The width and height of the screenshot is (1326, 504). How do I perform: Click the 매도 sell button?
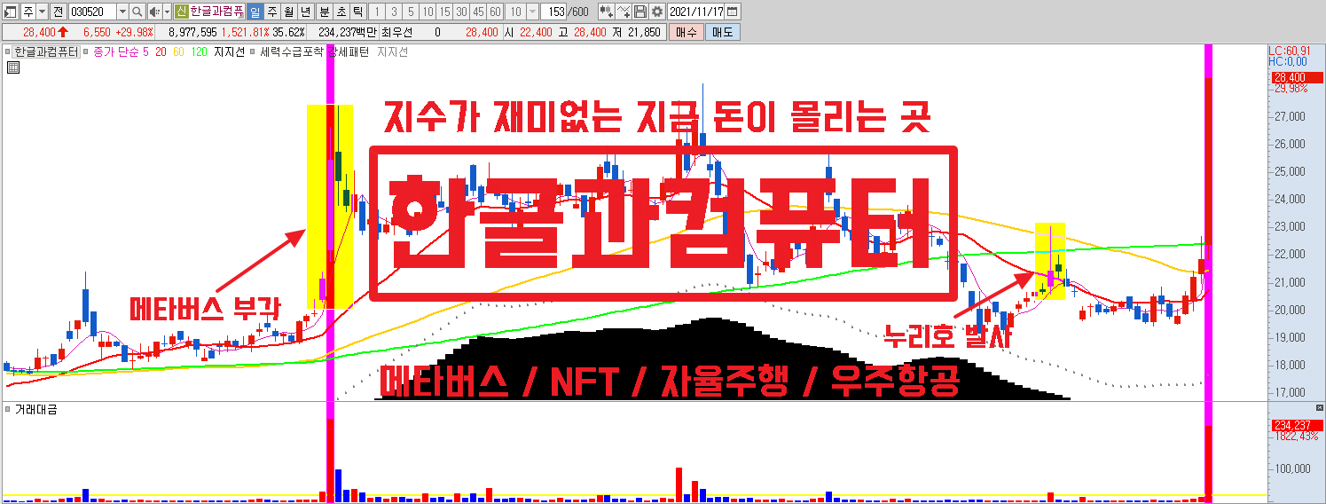click(722, 32)
